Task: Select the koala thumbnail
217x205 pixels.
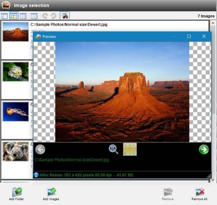Action: 16,151
